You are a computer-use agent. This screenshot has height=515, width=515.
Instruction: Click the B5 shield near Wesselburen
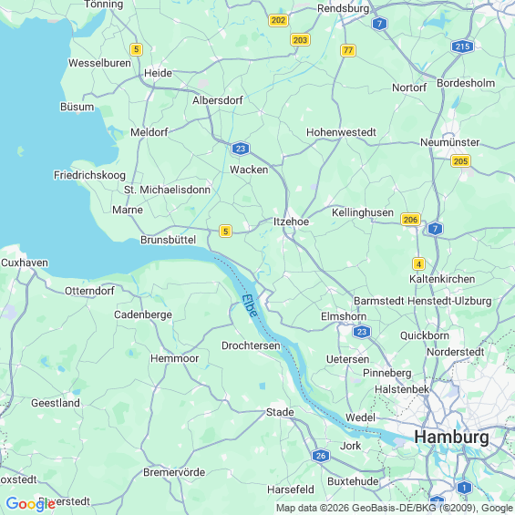click(x=136, y=50)
